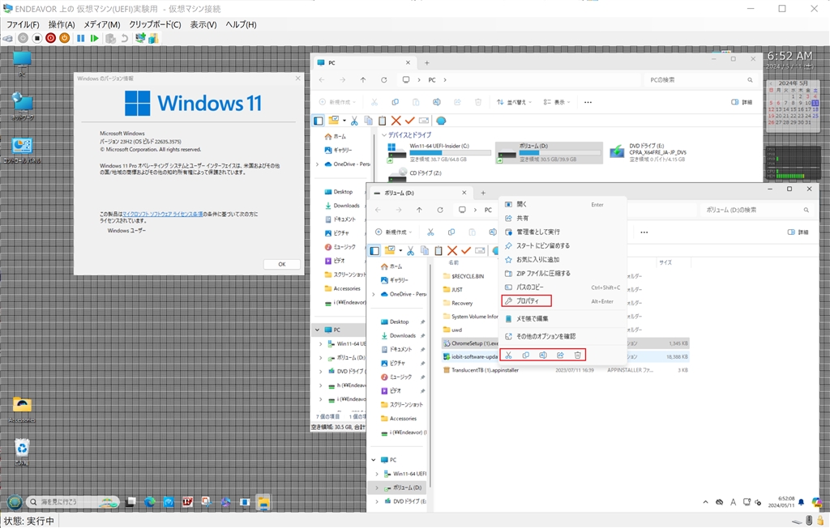Click the black square Turn Off VM icon

coord(37,38)
